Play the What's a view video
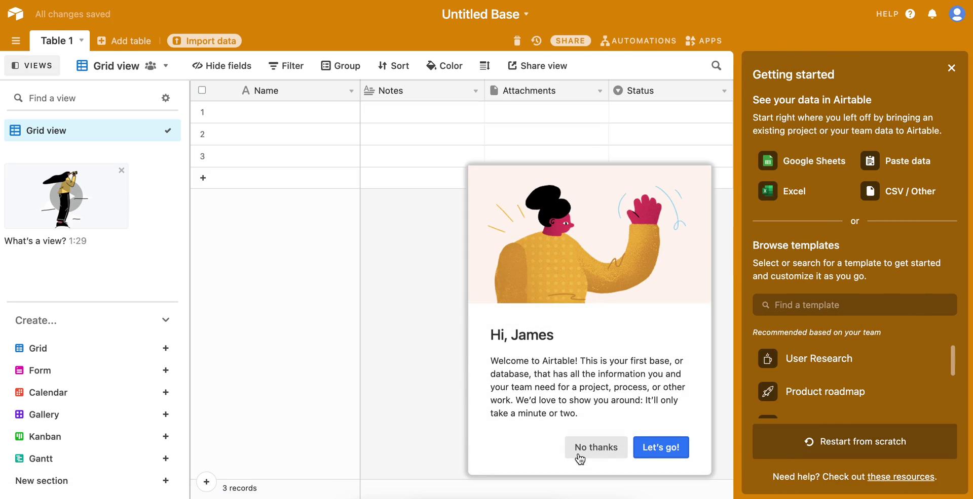 [66, 196]
